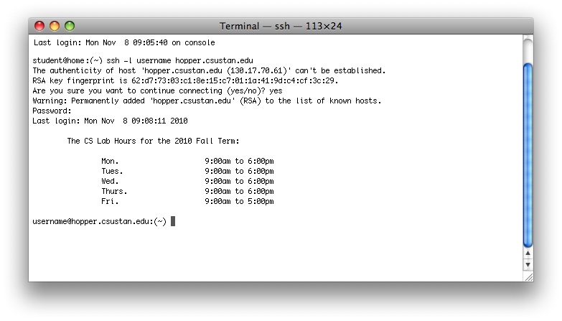Click the RSA key fingerprint value
The image size is (562, 321).
click(x=233, y=80)
